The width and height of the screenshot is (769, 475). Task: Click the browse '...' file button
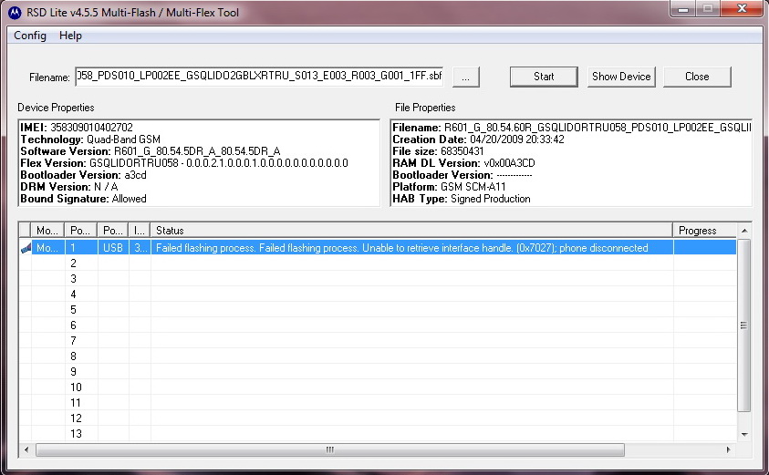point(466,77)
